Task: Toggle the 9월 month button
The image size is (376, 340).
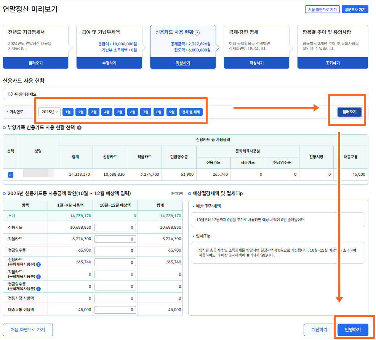Action: pyautogui.click(x=172, y=112)
